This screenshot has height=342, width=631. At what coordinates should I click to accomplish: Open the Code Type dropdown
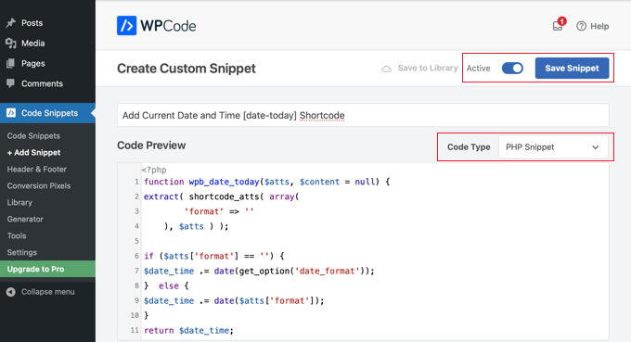pos(553,147)
